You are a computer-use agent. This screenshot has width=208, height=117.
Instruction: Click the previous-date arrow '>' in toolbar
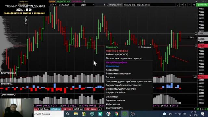coord(54,5)
